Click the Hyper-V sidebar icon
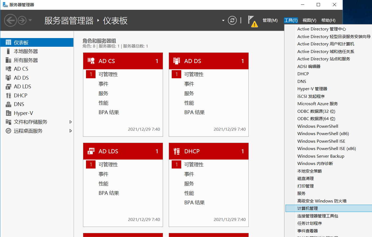Image resolution: width=372 pixels, height=237 pixels. point(9,113)
